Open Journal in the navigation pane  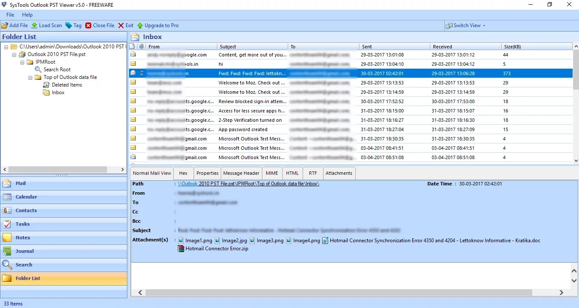(64, 251)
